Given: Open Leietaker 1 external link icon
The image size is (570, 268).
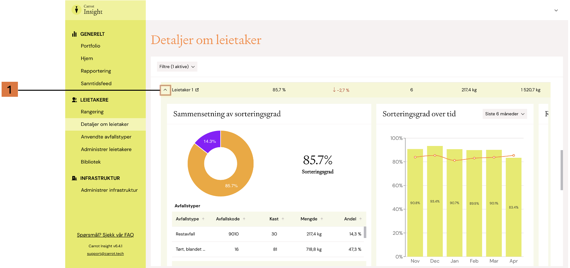Looking at the screenshot, I should coord(197,90).
